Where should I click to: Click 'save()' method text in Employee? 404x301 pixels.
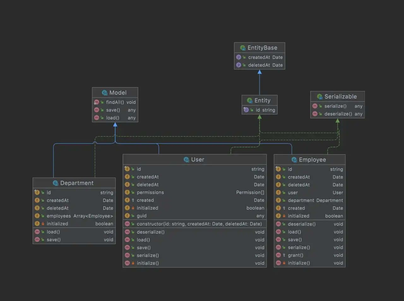(295, 240)
